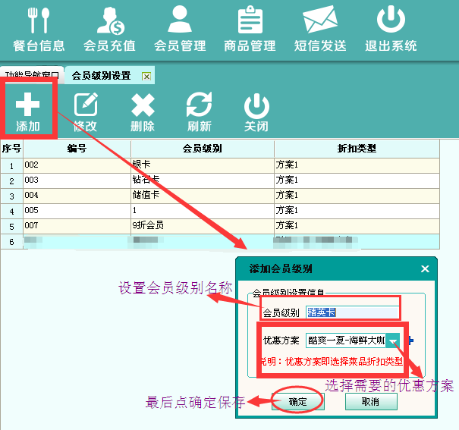Open 商品管理 product management
The height and width of the screenshot is (430, 459).
pyautogui.click(x=250, y=30)
